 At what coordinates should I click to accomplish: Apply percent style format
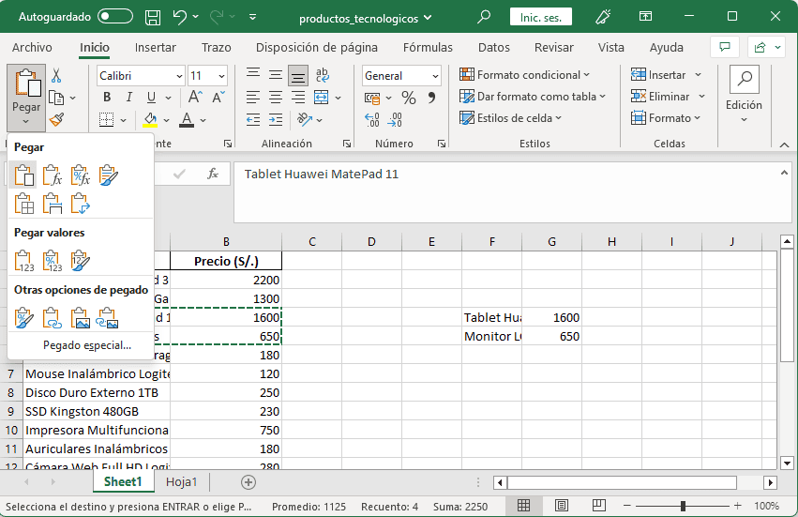[x=409, y=98]
